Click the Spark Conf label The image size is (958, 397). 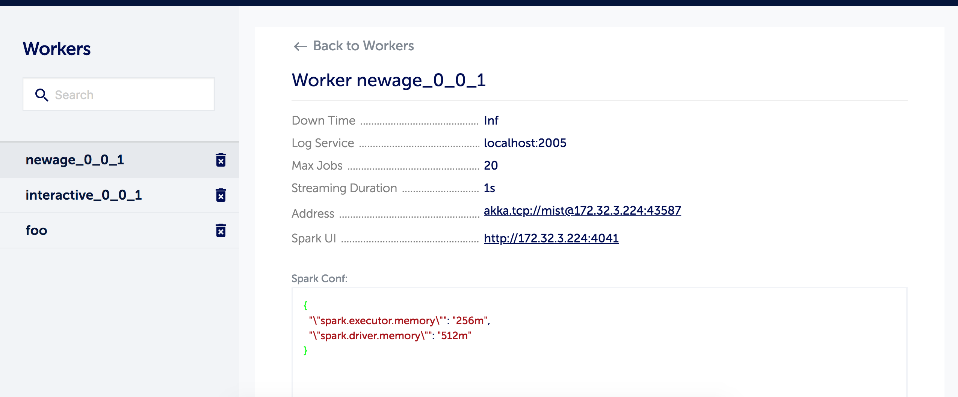(x=320, y=278)
